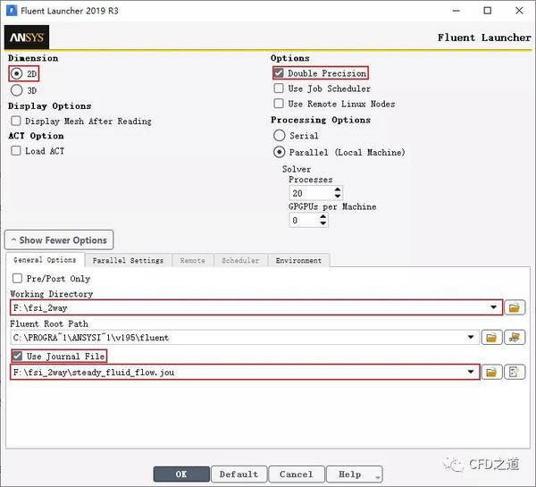536x487 pixels.
Task: Click the Default button
Action: 239,474
